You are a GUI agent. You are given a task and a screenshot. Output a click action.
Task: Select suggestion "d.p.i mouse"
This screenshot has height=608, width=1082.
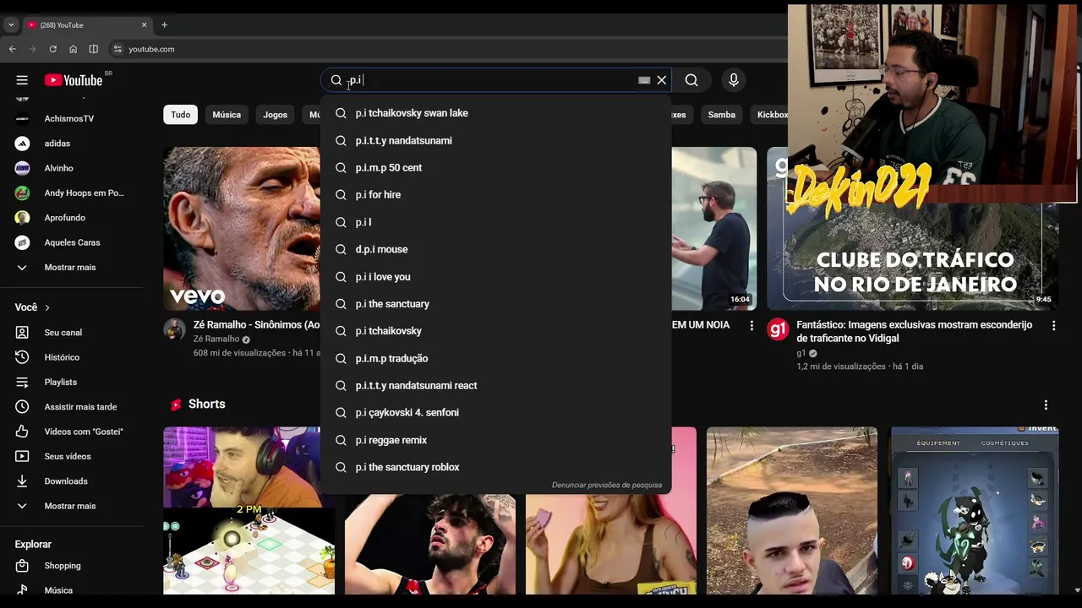(496, 249)
